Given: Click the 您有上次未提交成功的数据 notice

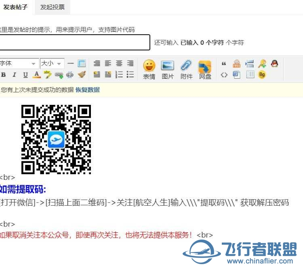Looking at the screenshot, I should coord(37,90).
